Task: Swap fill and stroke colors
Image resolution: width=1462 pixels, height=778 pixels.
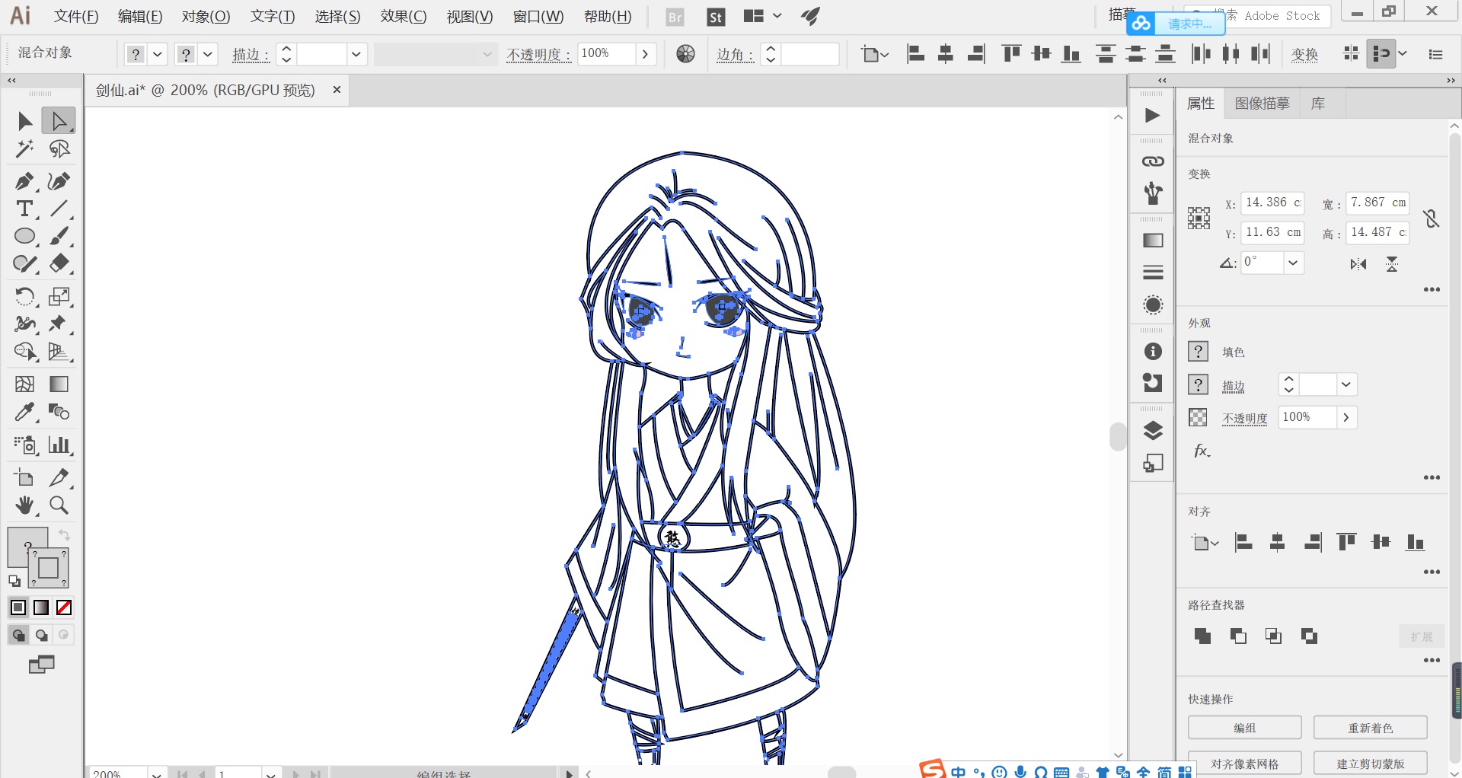Action: pyautogui.click(x=64, y=535)
